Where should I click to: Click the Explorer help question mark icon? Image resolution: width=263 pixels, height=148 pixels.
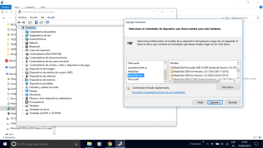click(261, 7)
